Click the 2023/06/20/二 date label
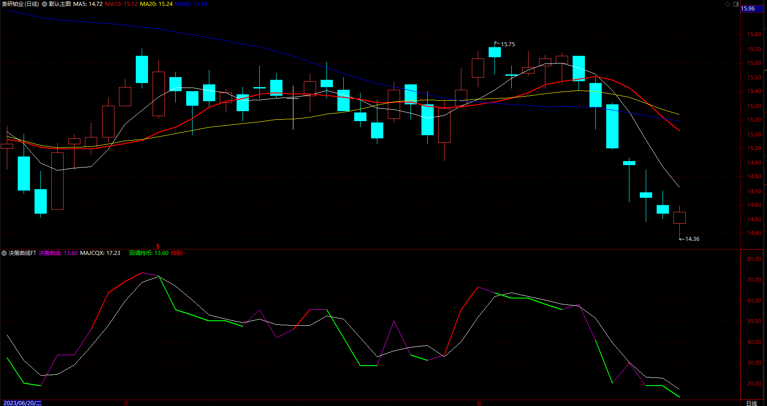The image size is (767, 406). tap(23, 403)
